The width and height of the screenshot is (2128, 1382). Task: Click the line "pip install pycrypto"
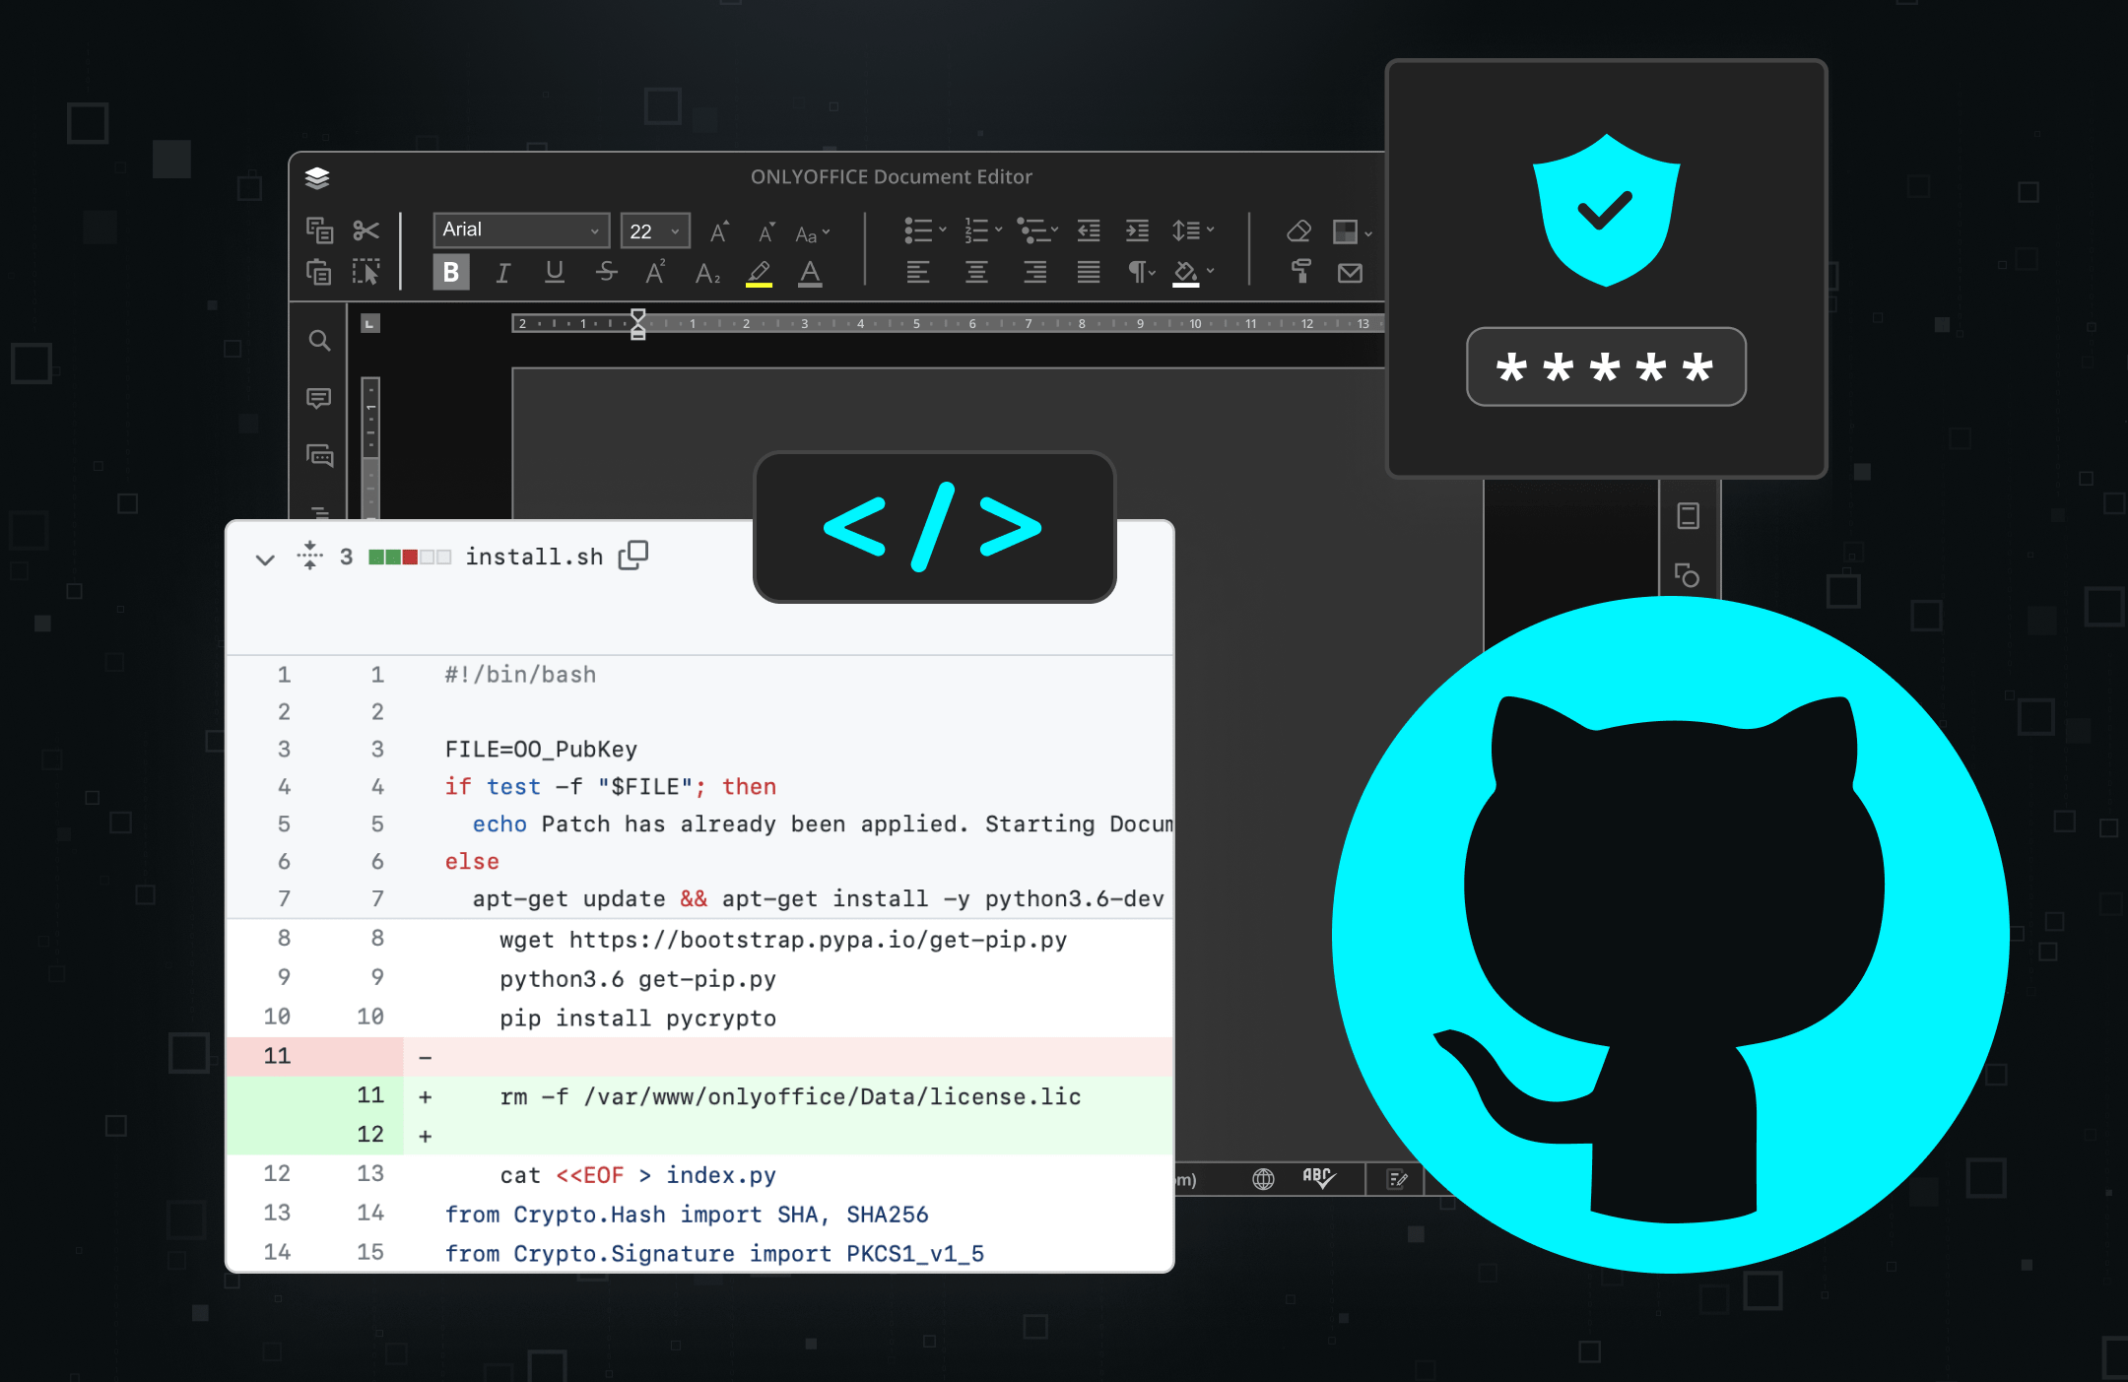[637, 1018]
